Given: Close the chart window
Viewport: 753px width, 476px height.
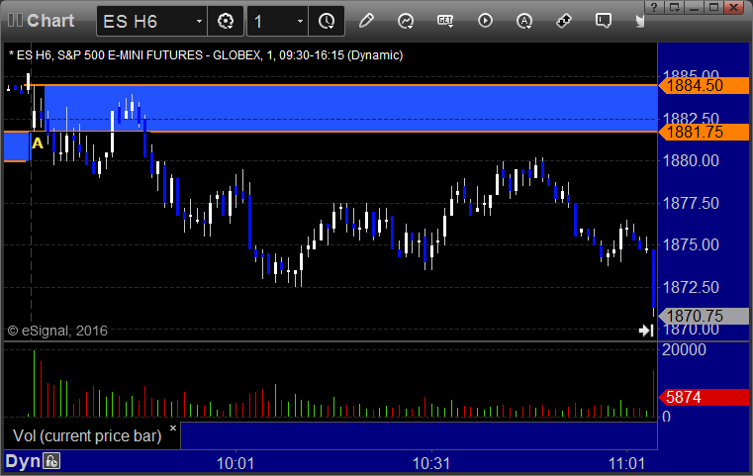Looking at the screenshot, I should click(734, 7).
